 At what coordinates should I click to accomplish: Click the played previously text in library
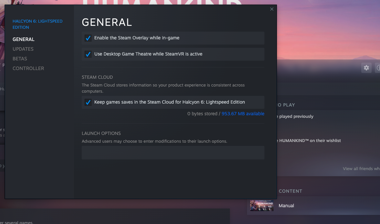click(x=296, y=117)
